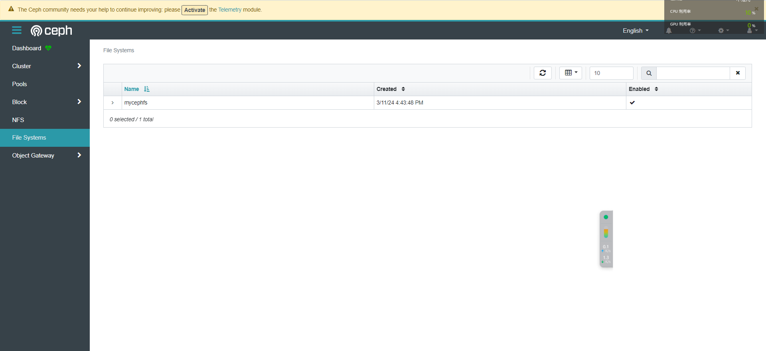Expand the Block submenu

(45, 102)
